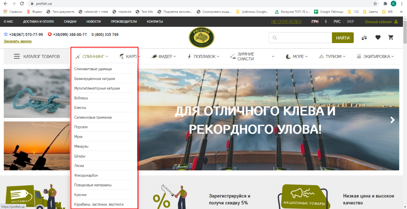Screen dimensions: 407x209
Task: Open the ПРОИЗВОДИТЕЛИ page
Action: coord(124,21)
